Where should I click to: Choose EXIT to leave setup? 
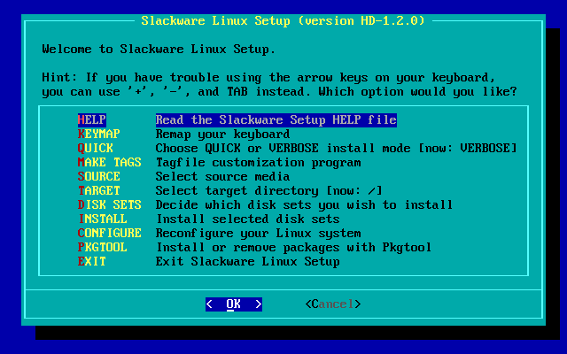[92, 261]
